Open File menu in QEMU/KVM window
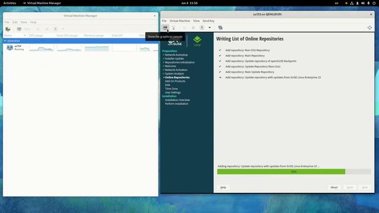This screenshot has width=379, height=213. [x=164, y=21]
